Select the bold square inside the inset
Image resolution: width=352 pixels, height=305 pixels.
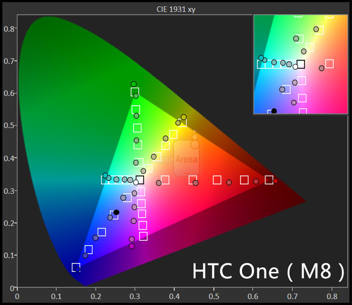click(x=301, y=64)
